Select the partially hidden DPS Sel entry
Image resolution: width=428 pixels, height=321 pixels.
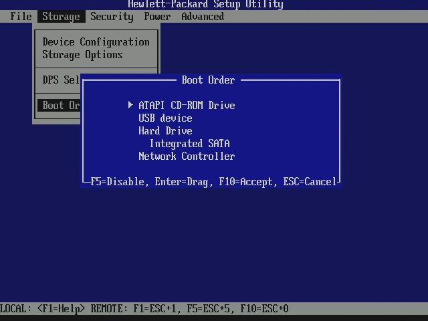pos(61,80)
